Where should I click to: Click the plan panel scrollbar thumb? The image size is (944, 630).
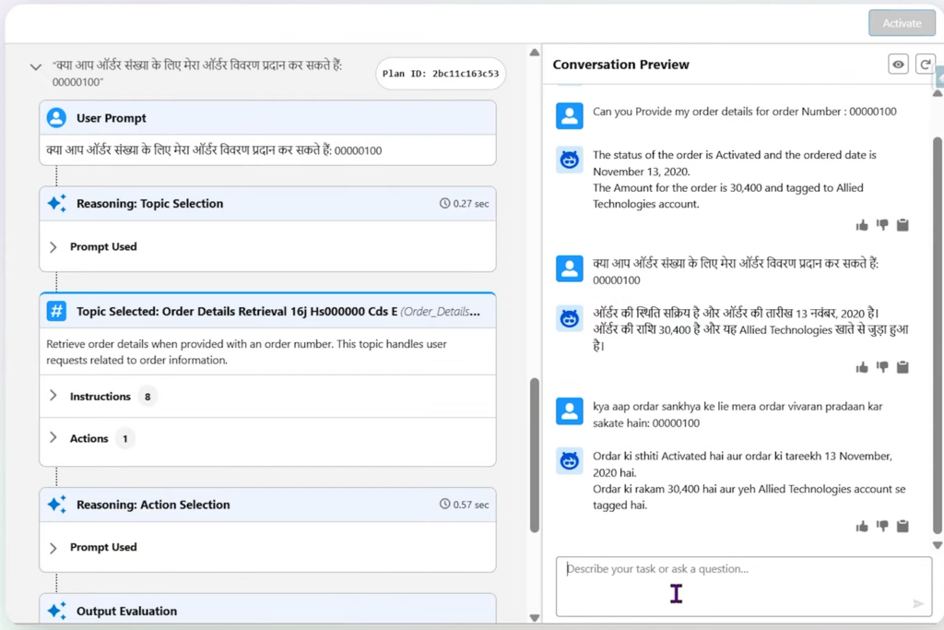click(x=535, y=456)
